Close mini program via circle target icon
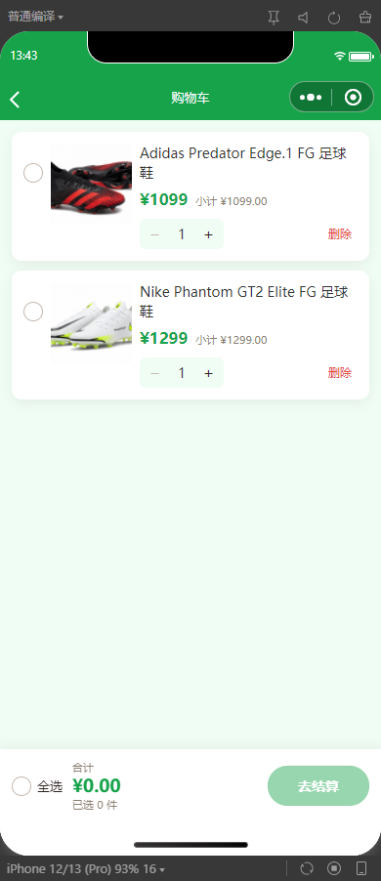Viewport: 381px width, 881px height. (x=353, y=98)
